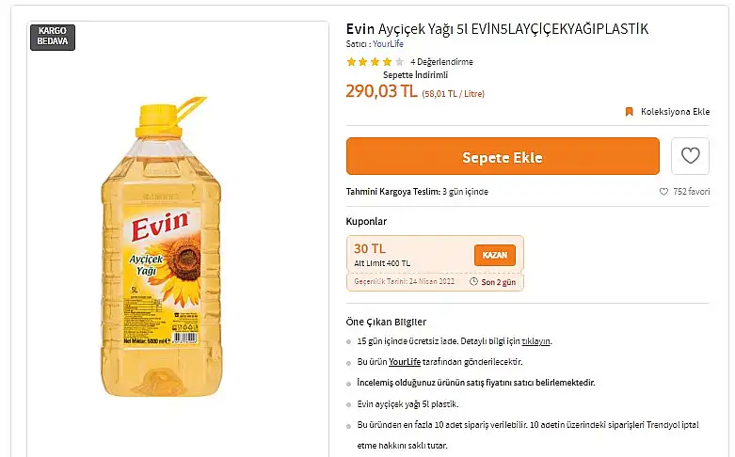
Task: Open the 4 Değerlendirme reviews link
Action: click(x=441, y=62)
